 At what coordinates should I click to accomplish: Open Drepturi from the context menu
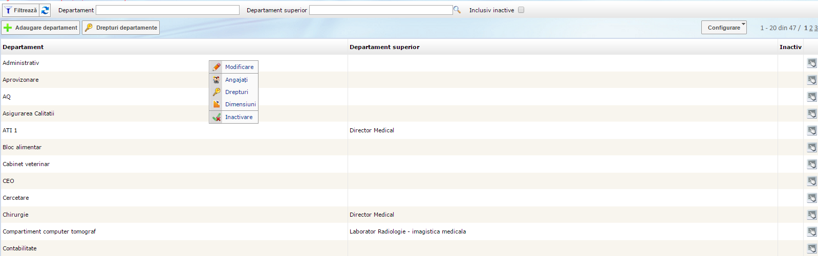pos(236,92)
